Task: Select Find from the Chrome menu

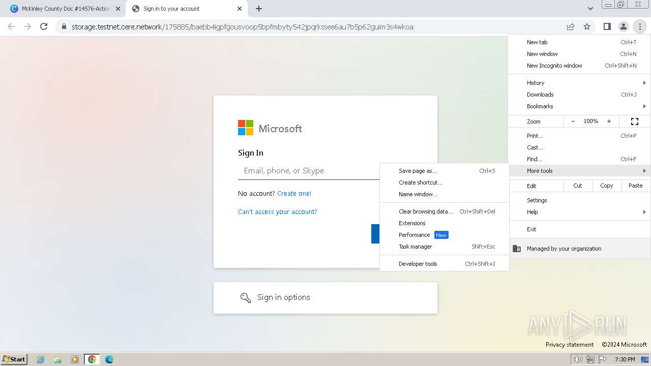Action: click(579, 159)
